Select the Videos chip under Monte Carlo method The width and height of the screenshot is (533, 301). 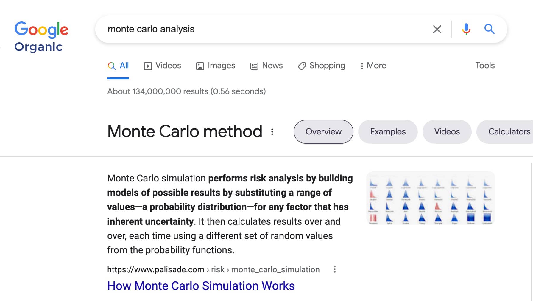point(447,132)
